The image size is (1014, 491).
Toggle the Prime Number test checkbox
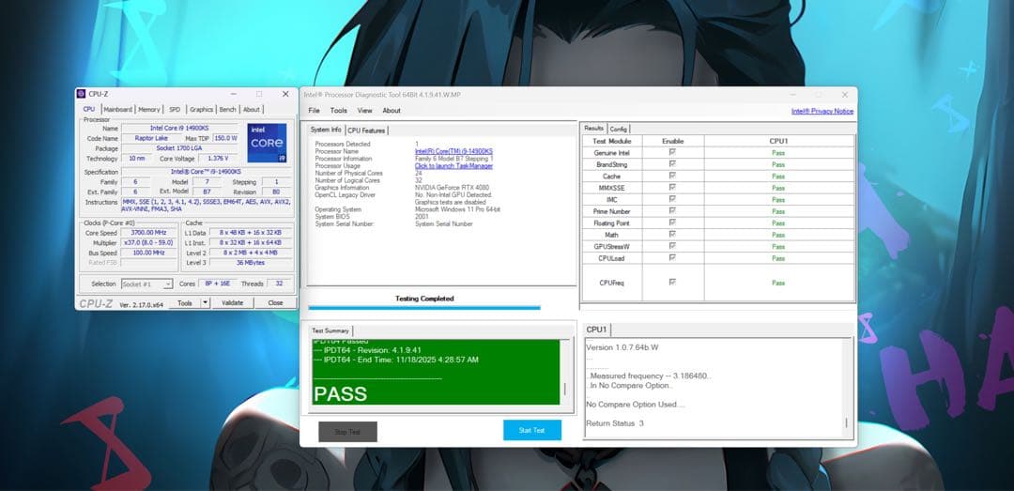pos(672,211)
